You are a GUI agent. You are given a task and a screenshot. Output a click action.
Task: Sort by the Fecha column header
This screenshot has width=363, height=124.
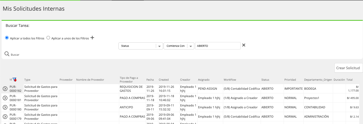coord(150,80)
